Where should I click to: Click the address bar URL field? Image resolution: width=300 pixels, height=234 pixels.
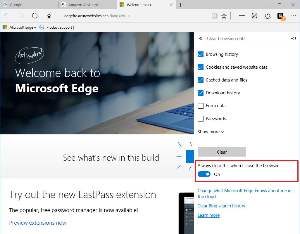[x=134, y=16]
